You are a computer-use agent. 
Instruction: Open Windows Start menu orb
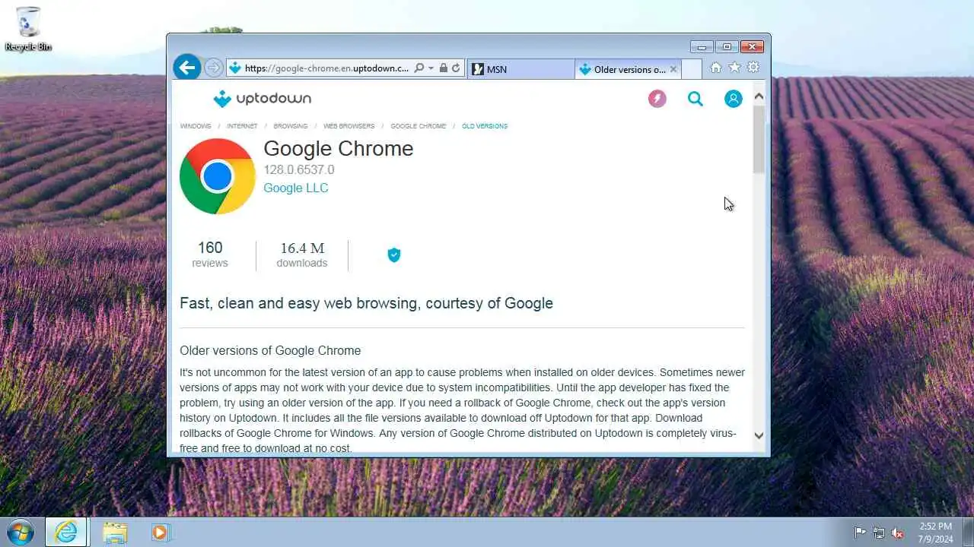tap(21, 532)
